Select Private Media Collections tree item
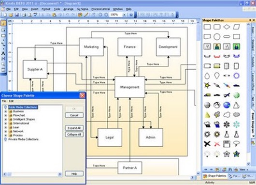The width and height of the screenshot is (256, 185). point(23,139)
